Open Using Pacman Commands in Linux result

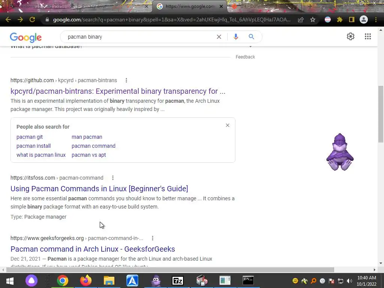(99, 189)
